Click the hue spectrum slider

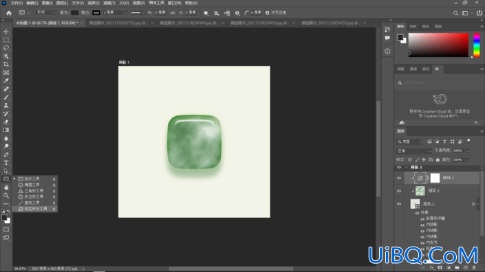pos(476,45)
